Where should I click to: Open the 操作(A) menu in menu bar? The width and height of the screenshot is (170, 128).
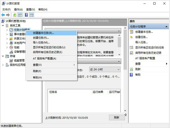click(x=18, y=10)
